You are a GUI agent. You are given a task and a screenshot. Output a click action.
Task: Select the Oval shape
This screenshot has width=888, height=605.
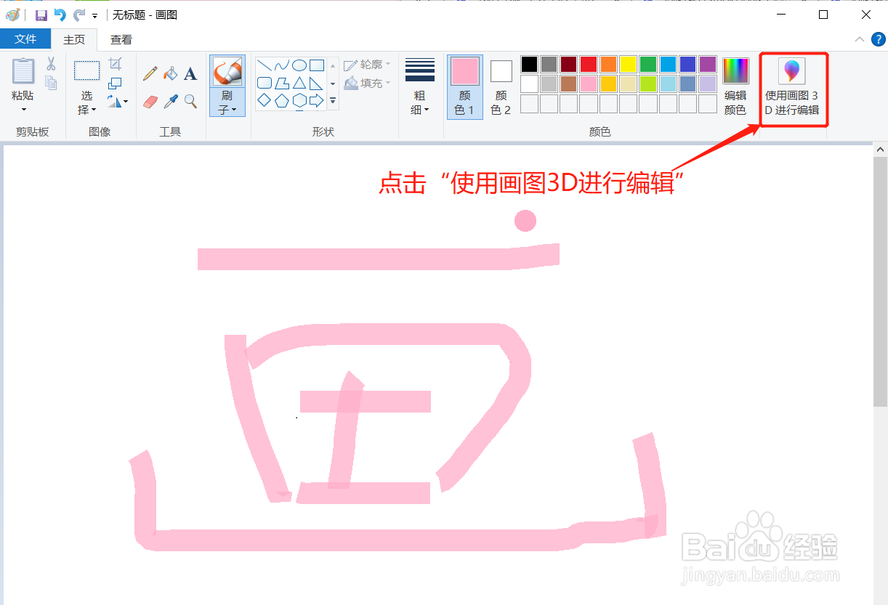[x=299, y=65]
